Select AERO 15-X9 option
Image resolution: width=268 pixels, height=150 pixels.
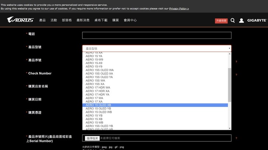pos(155,63)
